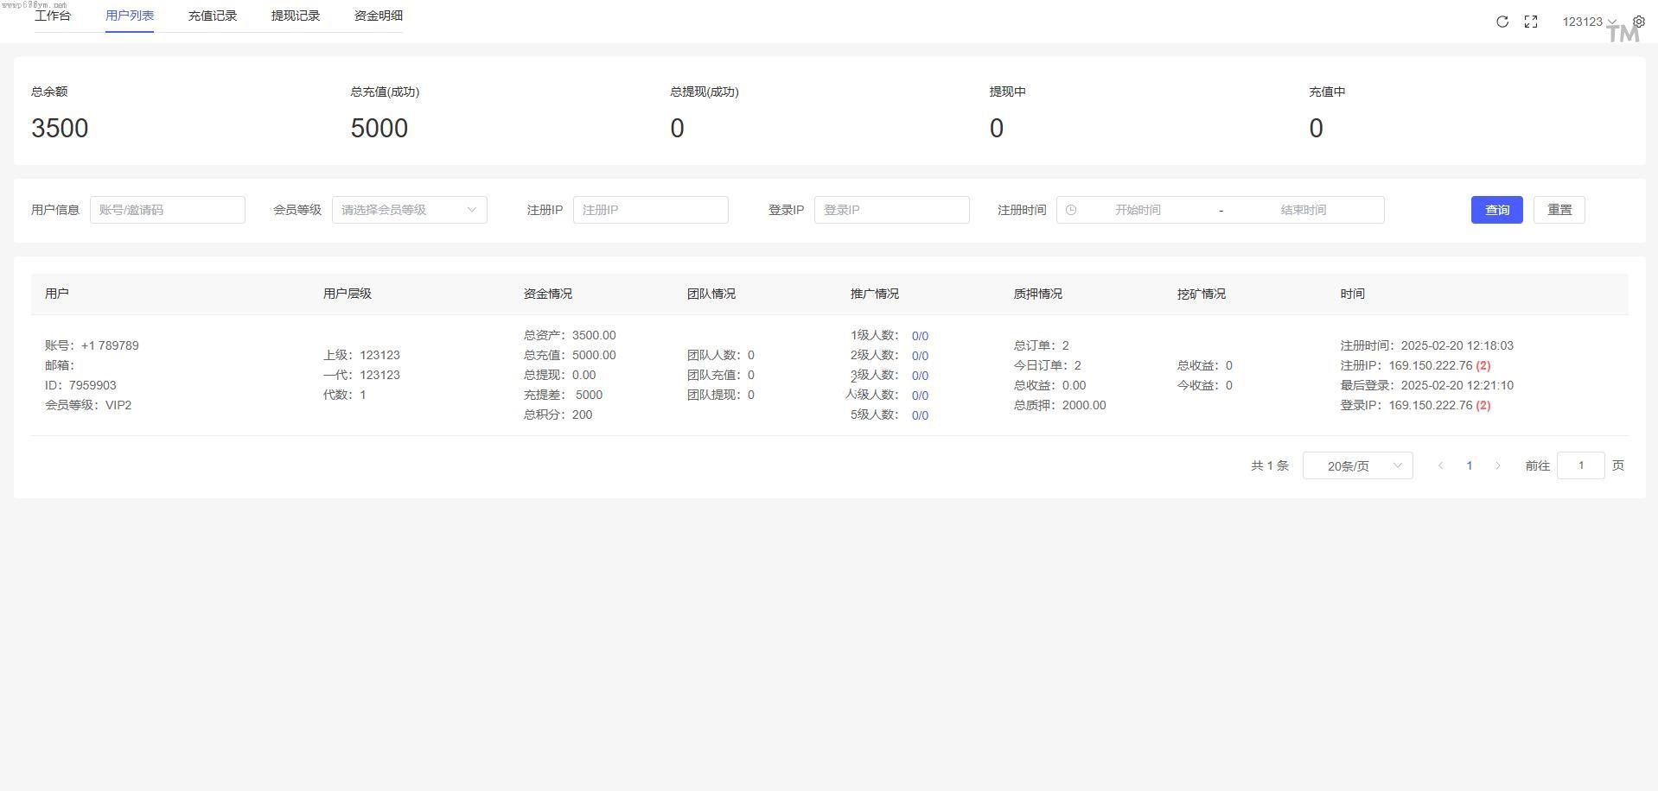Switch to the 提现记录 tab
The width and height of the screenshot is (1658, 791).
click(x=296, y=16)
